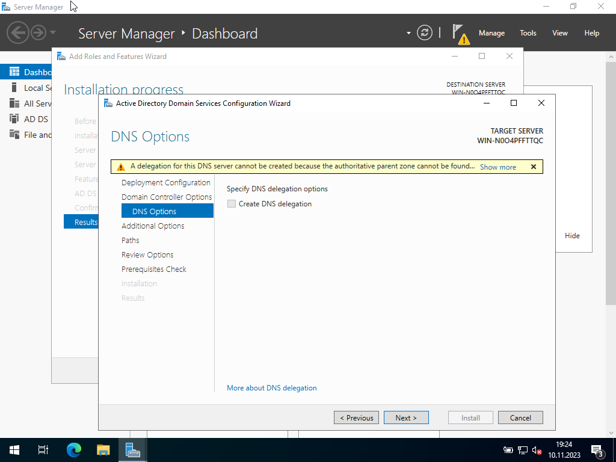Select the All Servers sidebar icon
Viewport: 616px width, 462px height.
click(14, 103)
